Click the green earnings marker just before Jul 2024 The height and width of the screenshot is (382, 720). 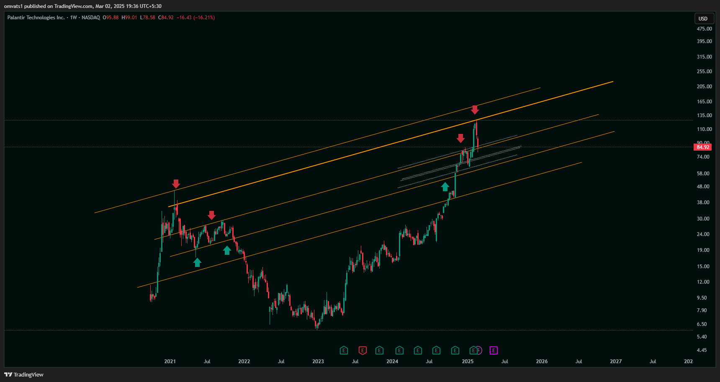418,350
